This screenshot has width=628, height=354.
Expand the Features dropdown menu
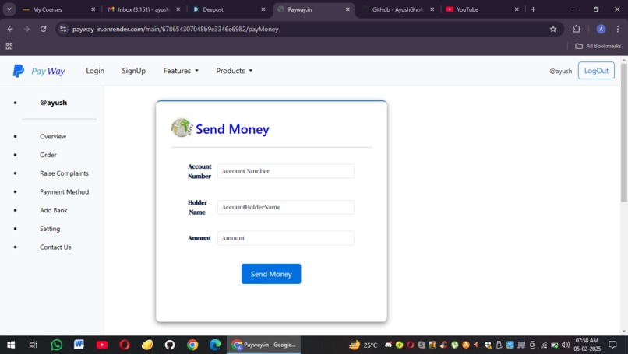coord(181,71)
